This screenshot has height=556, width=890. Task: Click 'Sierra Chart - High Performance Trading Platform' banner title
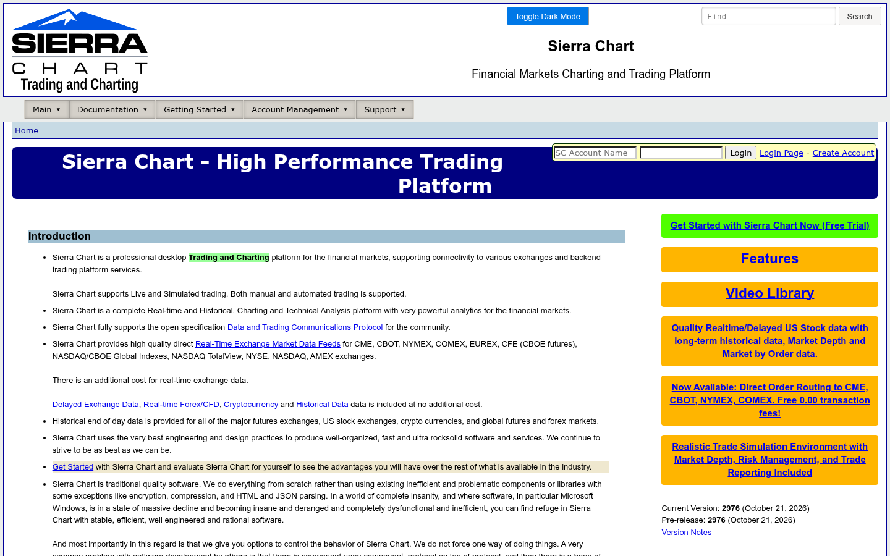pos(282,174)
